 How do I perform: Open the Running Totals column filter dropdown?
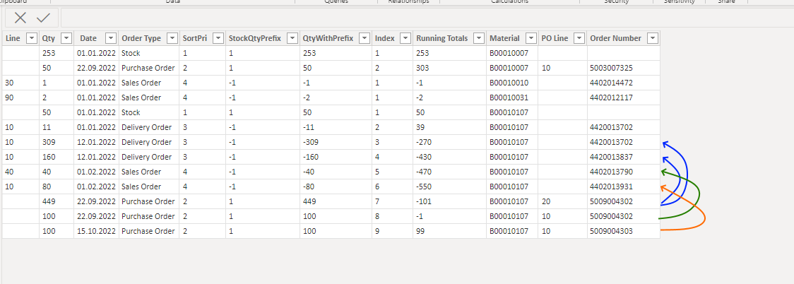coord(478,38)
